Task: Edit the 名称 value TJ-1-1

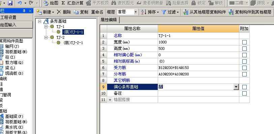Action: tap(198, 36)
